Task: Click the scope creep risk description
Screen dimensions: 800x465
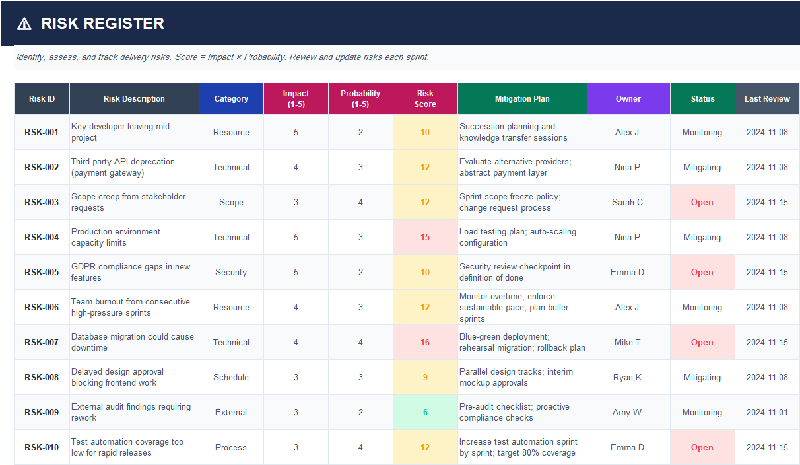Action: point(134,202)
